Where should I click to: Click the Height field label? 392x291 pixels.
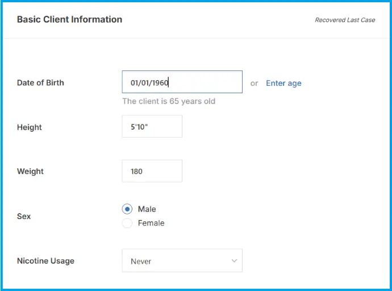point(29,127)
